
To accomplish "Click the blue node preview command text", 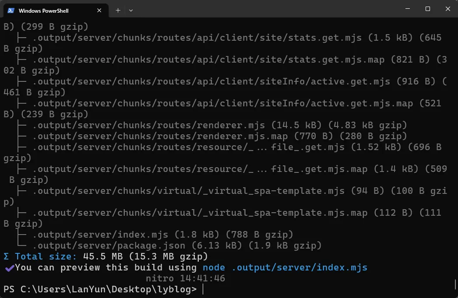I will click(285, 267).
